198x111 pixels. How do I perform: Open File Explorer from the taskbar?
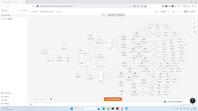(108, 108)
